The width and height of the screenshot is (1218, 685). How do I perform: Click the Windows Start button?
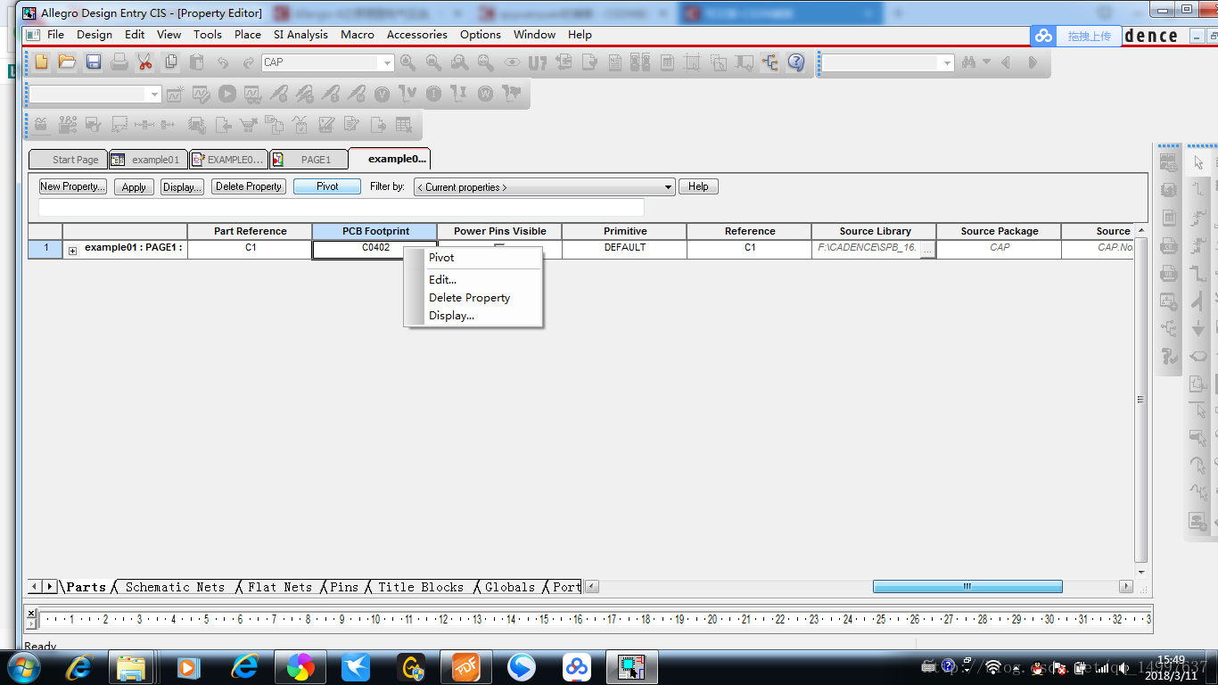point(23,667)
